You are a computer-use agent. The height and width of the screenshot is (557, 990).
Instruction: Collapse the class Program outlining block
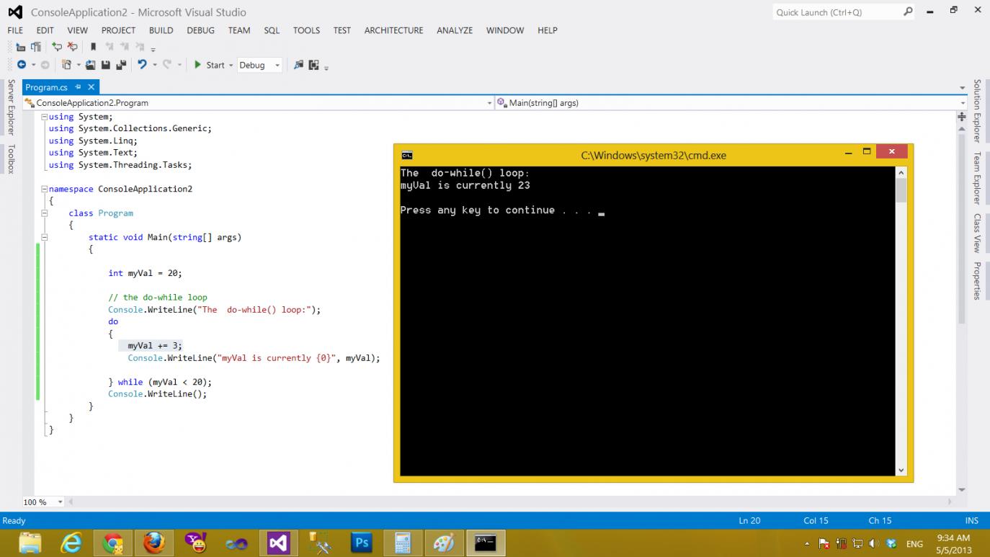[x=45, y=213]
